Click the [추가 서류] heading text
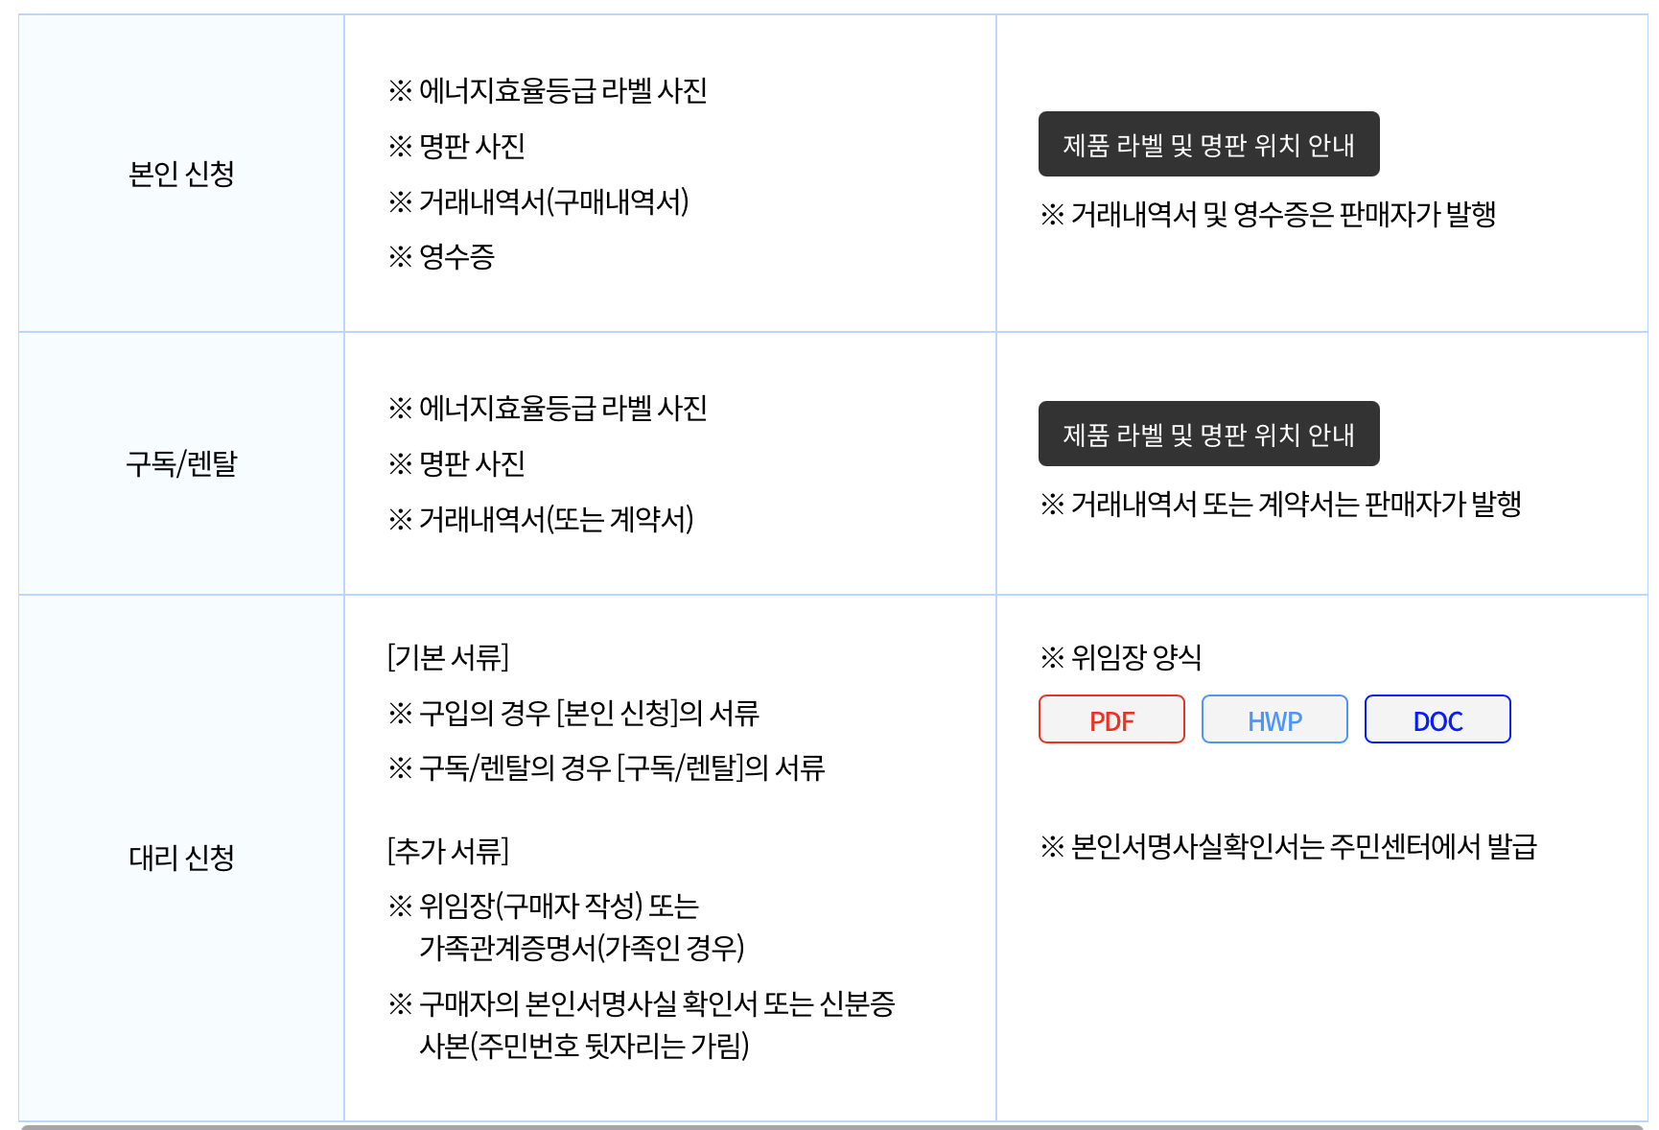Screen dimensions: 1659x1130 pos(448,852)
